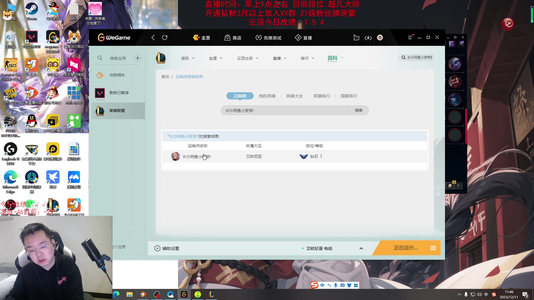The height and width of the screenshot is (300, 534).
Task: Open the 网易UU加速器 desktop icon
Action: (32, 182)
